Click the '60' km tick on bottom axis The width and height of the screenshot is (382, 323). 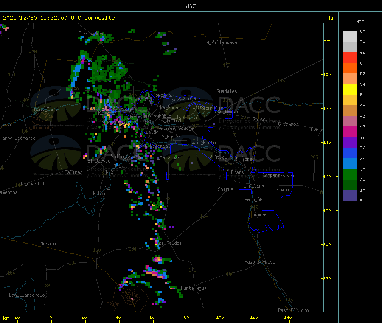pos(152,317)
